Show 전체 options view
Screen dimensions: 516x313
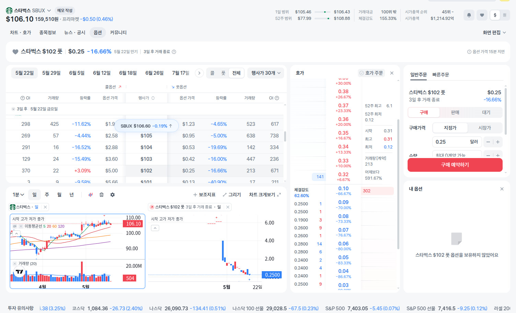point(236,73)
